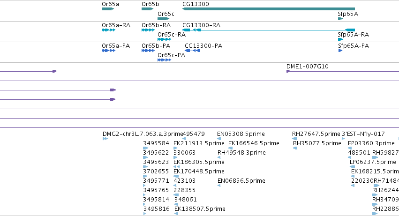
Task: Select the EP03360.3prime EST label
Action: (x=371, y=143)
